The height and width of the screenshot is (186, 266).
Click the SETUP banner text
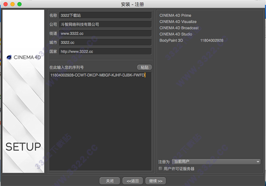pos(23,147)
